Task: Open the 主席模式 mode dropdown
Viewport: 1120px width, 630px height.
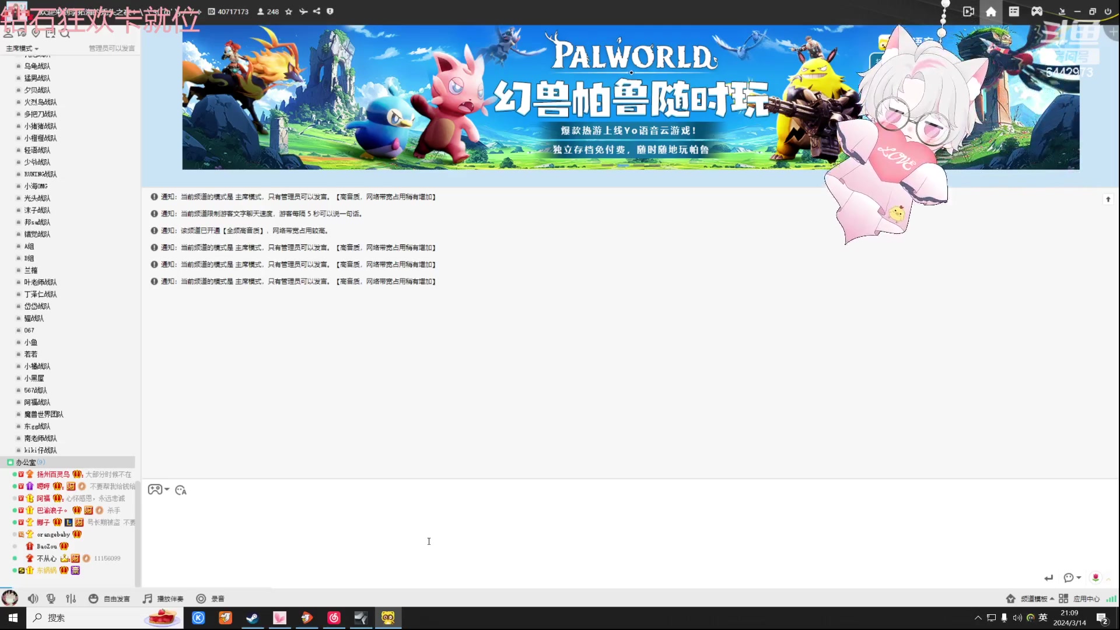Action: pyautogui.click(x=22, y=48)
